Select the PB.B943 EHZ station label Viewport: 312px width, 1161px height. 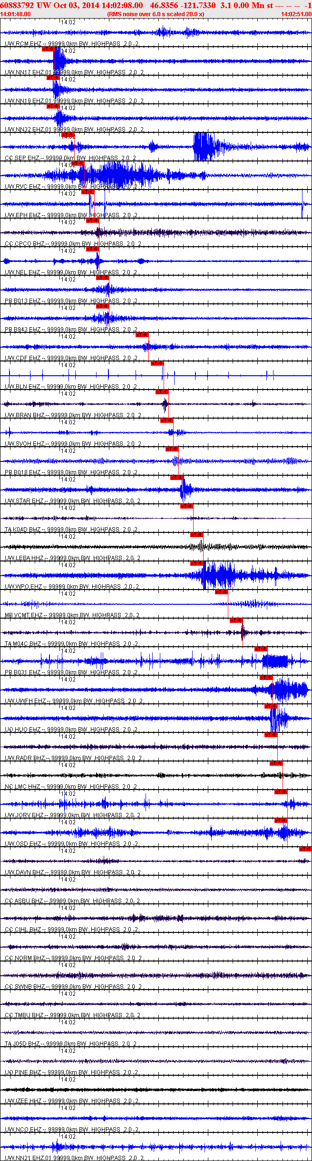[22, 330]
